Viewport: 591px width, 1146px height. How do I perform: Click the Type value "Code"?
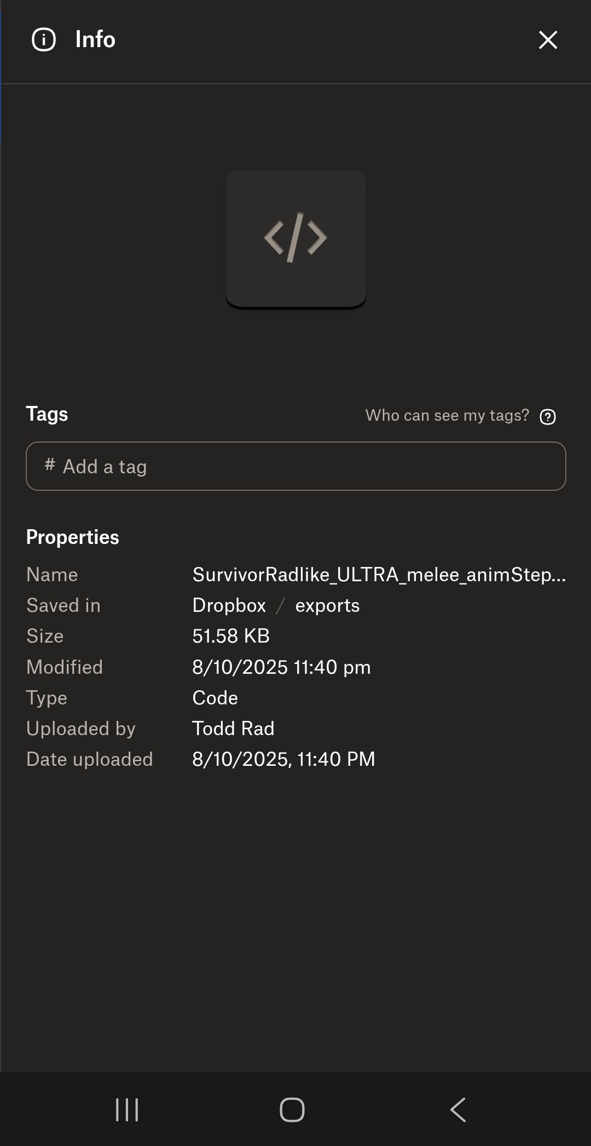[215, 698]
